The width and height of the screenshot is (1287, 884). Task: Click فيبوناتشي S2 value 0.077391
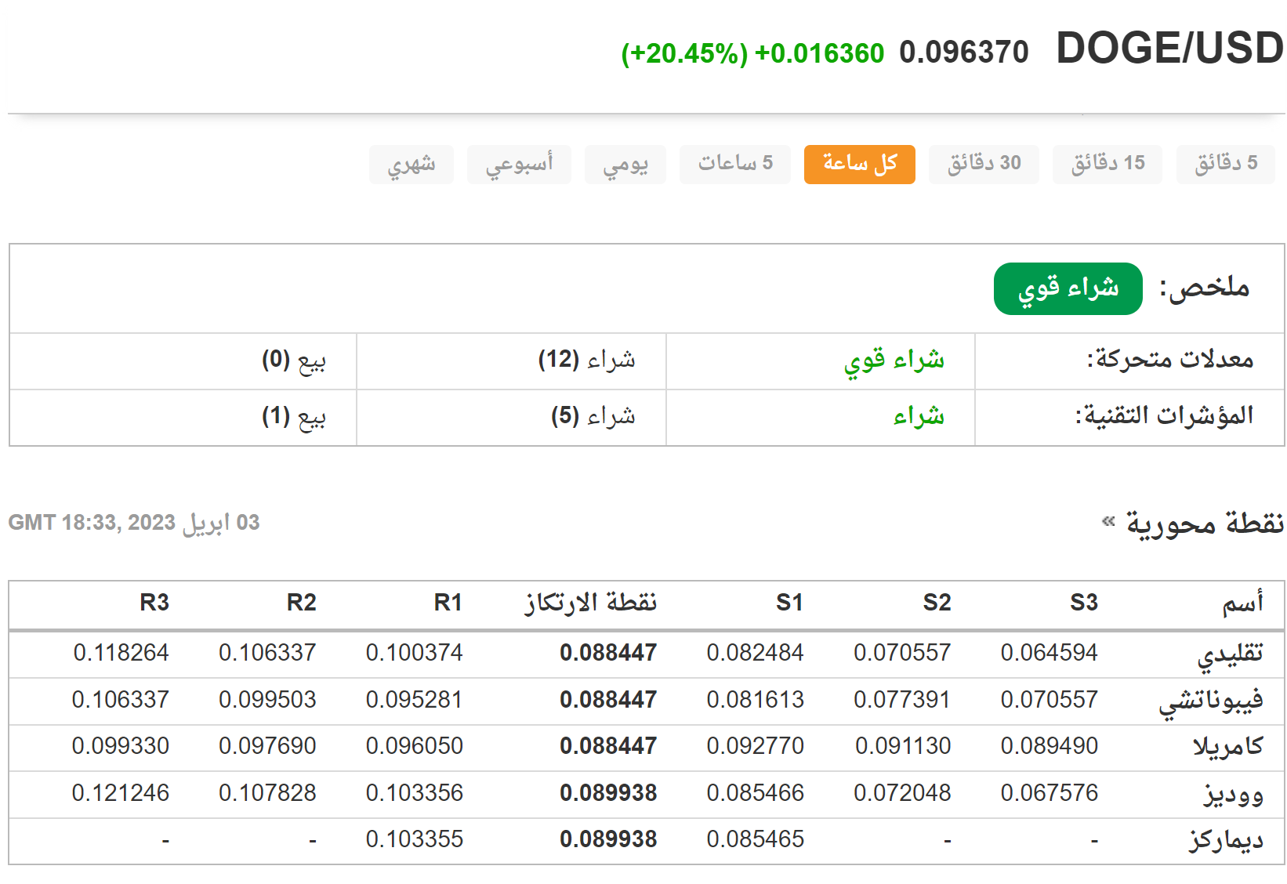[902, 700]
